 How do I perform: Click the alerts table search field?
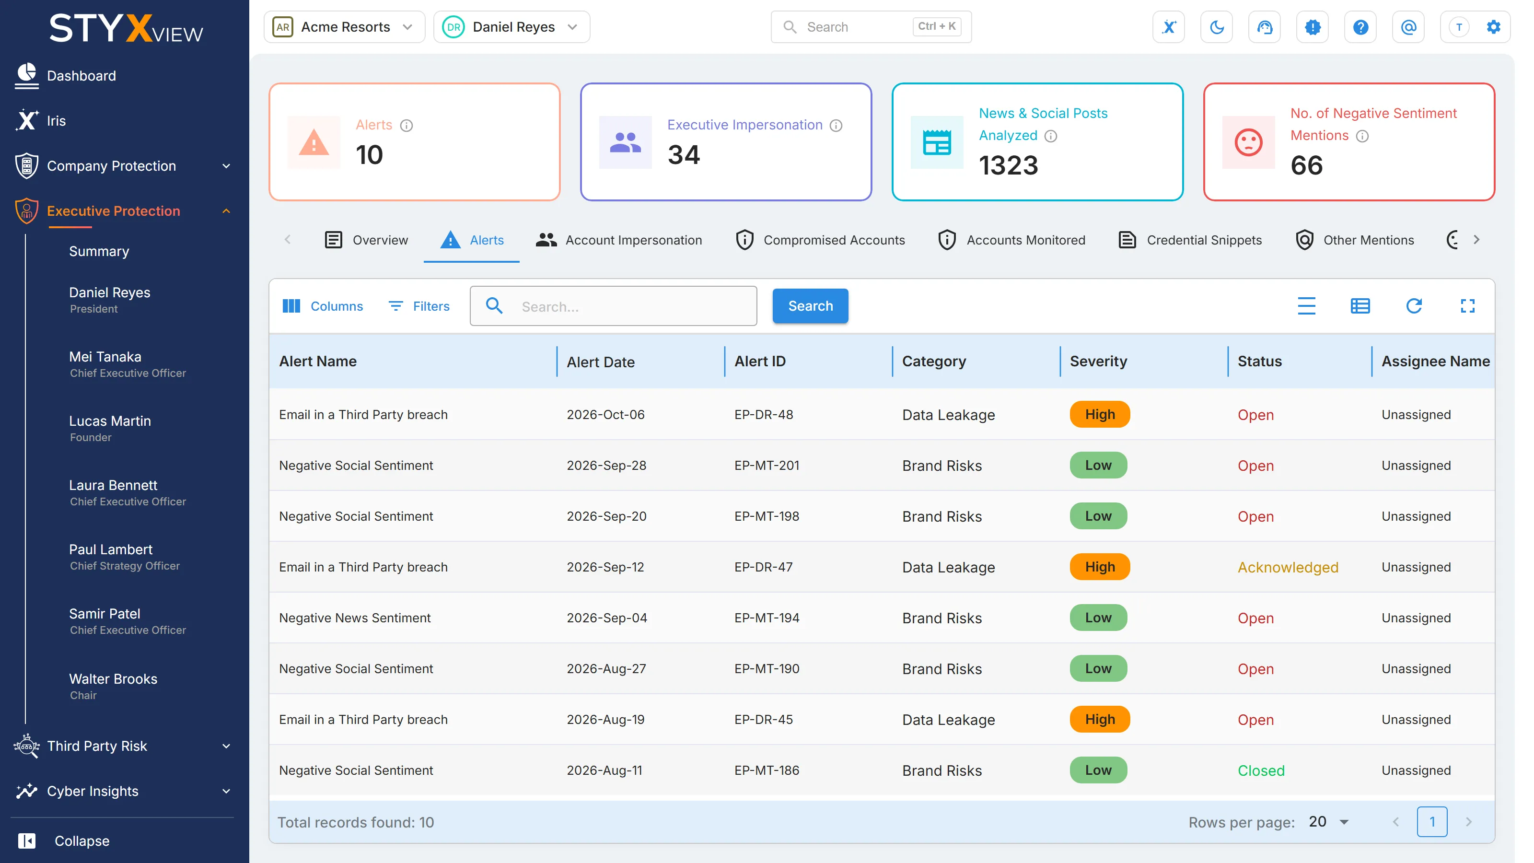pos(614,306)
